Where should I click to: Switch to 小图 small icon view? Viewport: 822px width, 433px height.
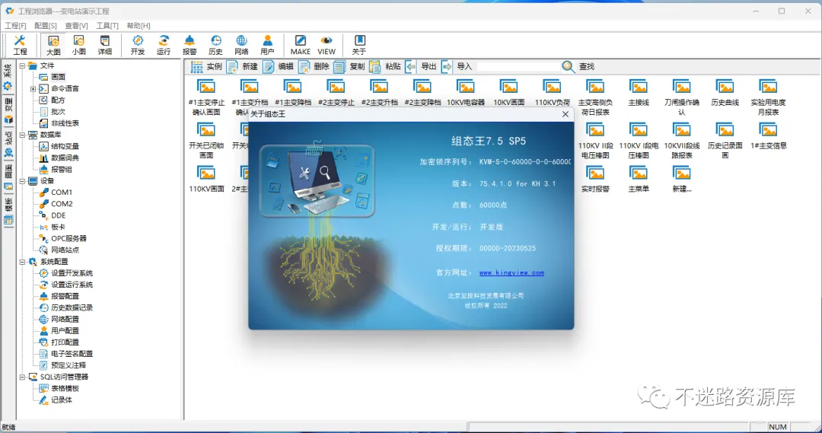coord(79,45)
